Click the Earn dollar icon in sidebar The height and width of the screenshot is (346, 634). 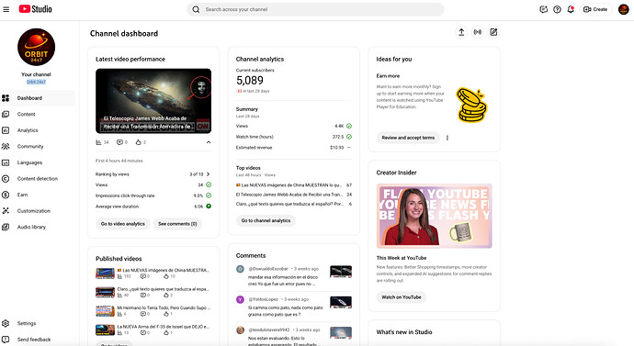pyautogui.click(x=6, y=195)
